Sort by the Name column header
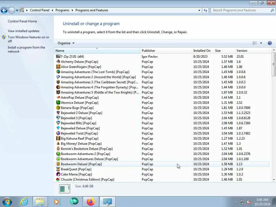276x207 pixels. [x=97, y=50]
